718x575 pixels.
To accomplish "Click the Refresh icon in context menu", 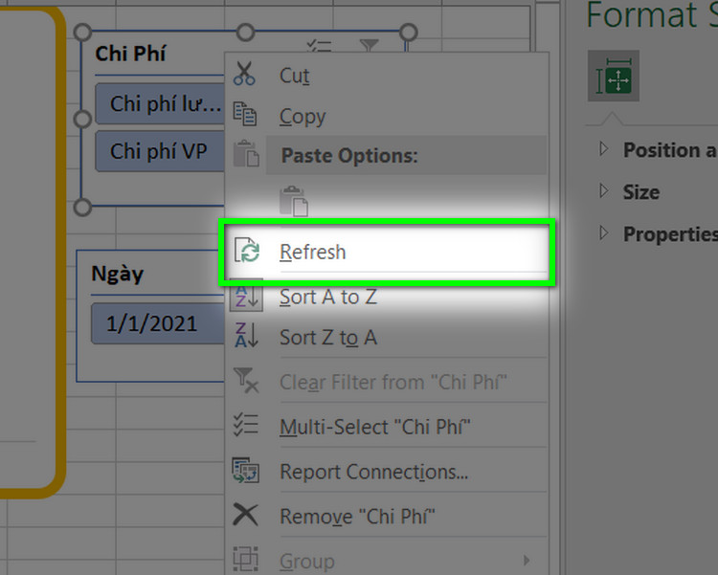I will click(247, 250).
